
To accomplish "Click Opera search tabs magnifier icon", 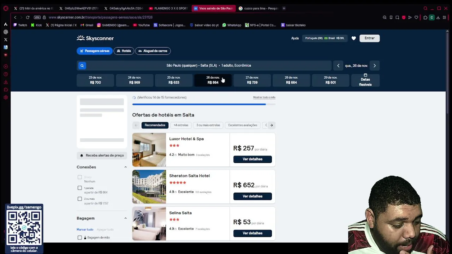I will [425, 8].
